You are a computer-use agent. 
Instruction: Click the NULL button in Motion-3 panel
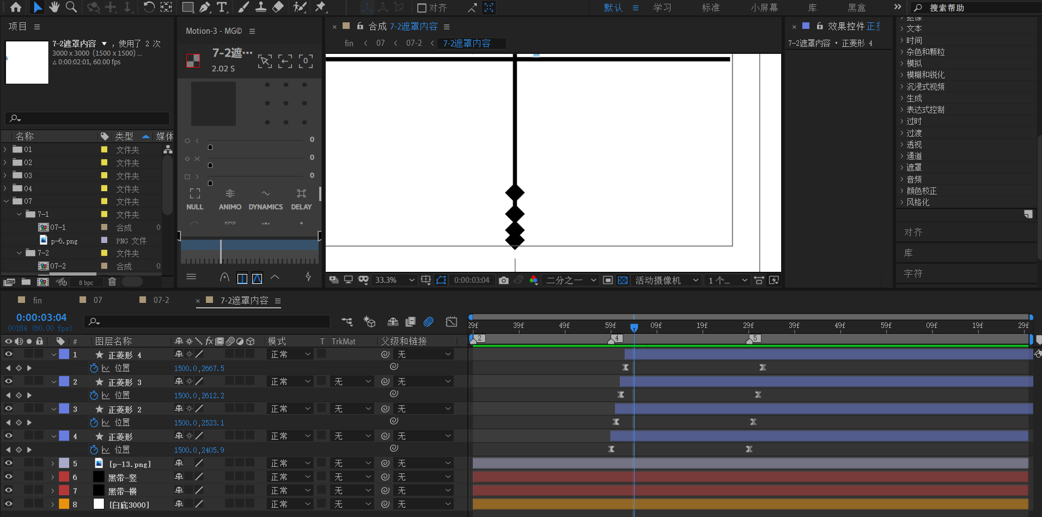194,199
